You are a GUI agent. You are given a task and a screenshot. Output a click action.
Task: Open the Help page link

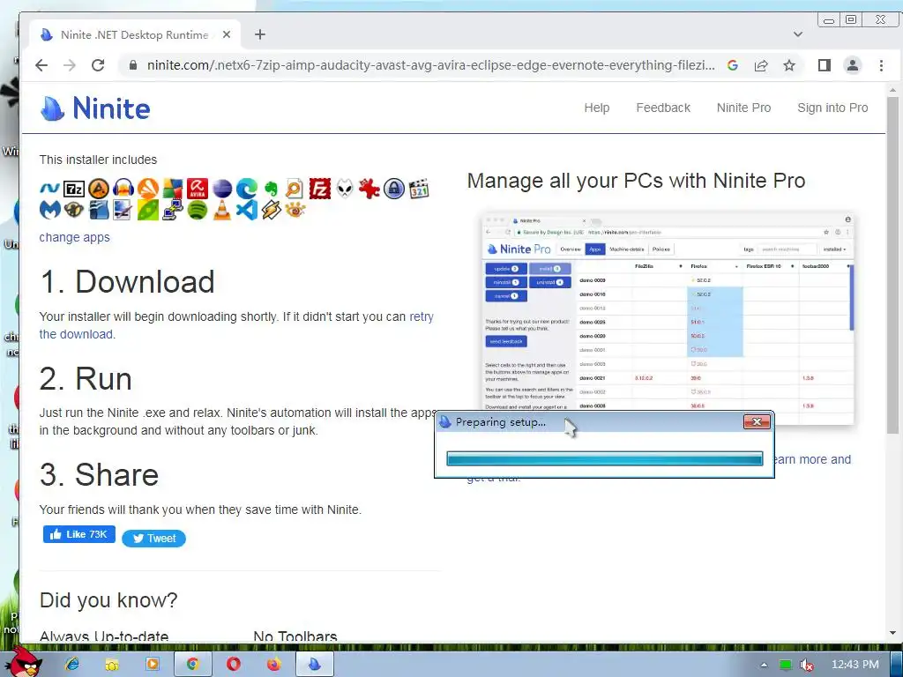coord(597,108)
